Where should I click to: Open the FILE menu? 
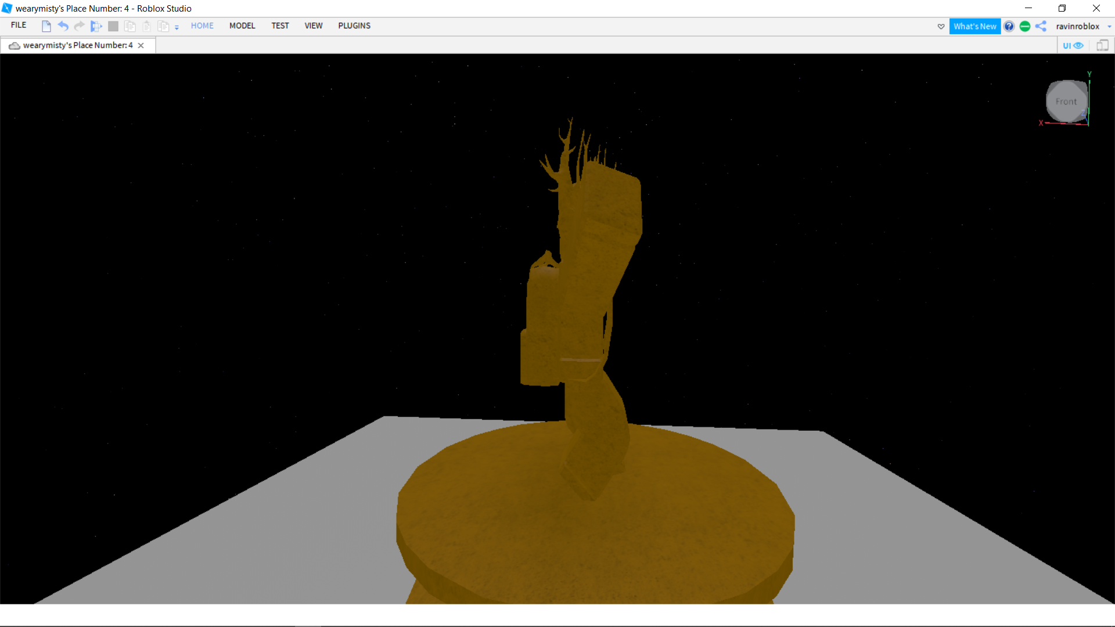[18, 25]
